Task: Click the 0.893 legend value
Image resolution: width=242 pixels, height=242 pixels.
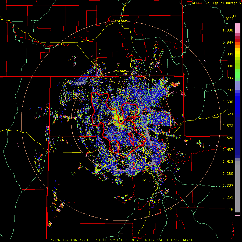Action: point(228,54)
